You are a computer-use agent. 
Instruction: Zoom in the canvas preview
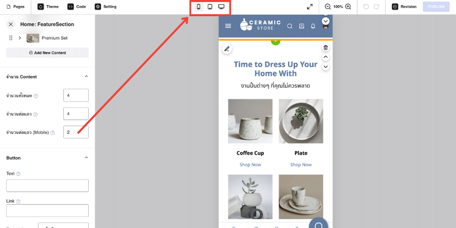[348, 7]
